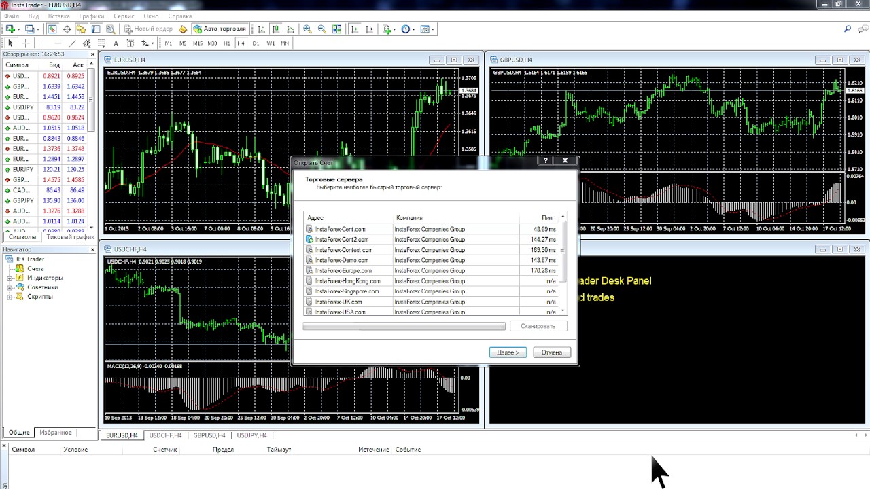Image resolution: width=870 pixels, height=489 pixels.
Task: Select the Text Label tool
Action: point(130,43)
